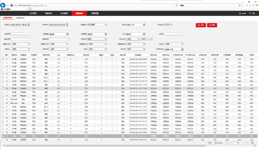The width and height of the screenshot is (259, 150).
Task: Click the red 查找 search button
Action: click(201, 25)
